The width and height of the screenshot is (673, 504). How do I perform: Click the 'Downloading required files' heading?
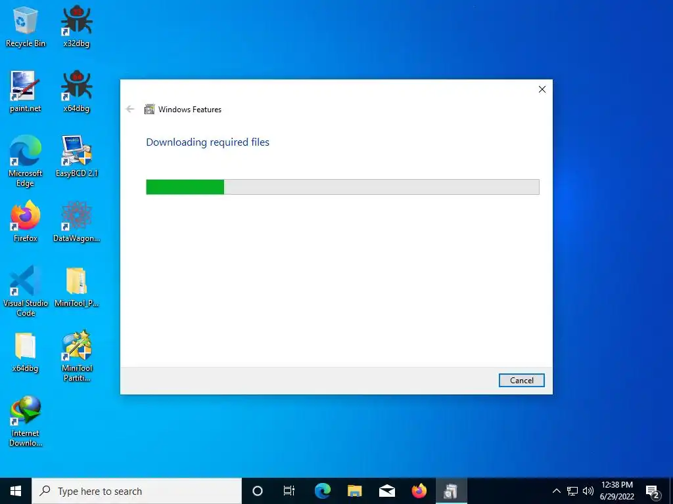coord(208,142)
